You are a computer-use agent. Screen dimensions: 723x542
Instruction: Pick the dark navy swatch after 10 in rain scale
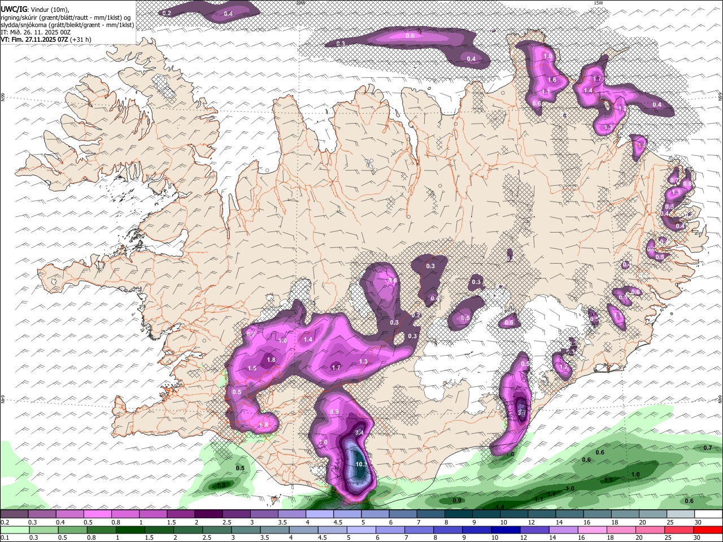pos(505,530)
